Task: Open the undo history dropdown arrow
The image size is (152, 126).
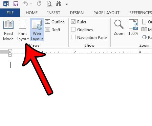Action: coord(31,4)
